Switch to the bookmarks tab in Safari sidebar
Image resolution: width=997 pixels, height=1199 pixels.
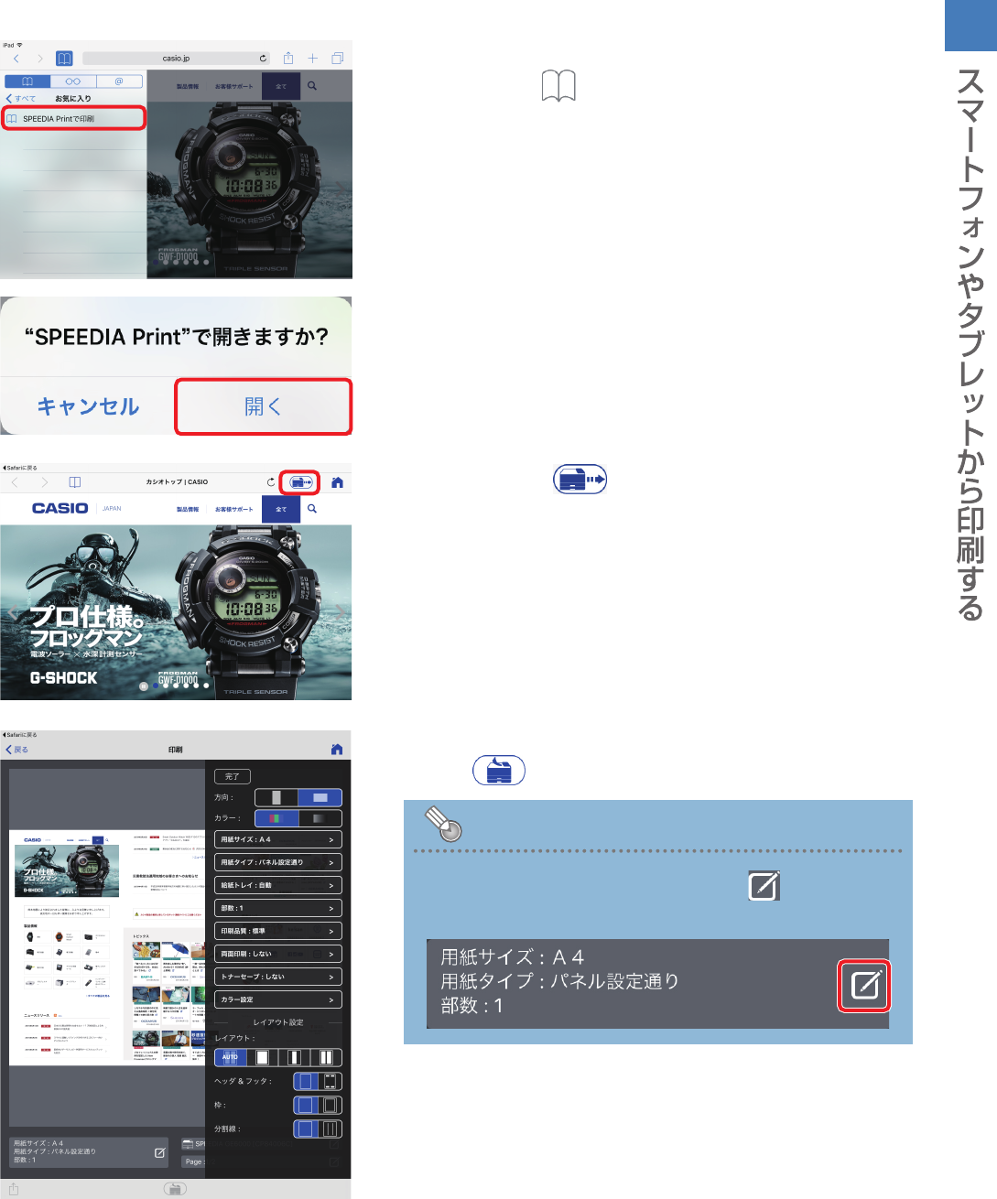click(27, 81)
